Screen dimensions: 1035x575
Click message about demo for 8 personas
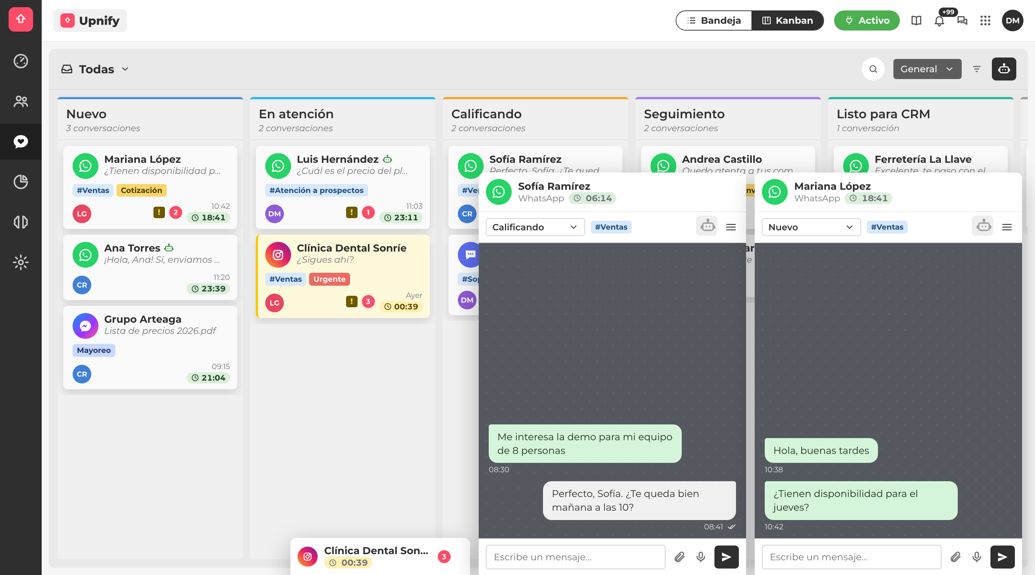(x=585, y=443)
